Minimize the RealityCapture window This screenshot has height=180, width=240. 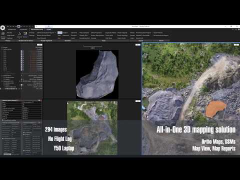[225, 26]
